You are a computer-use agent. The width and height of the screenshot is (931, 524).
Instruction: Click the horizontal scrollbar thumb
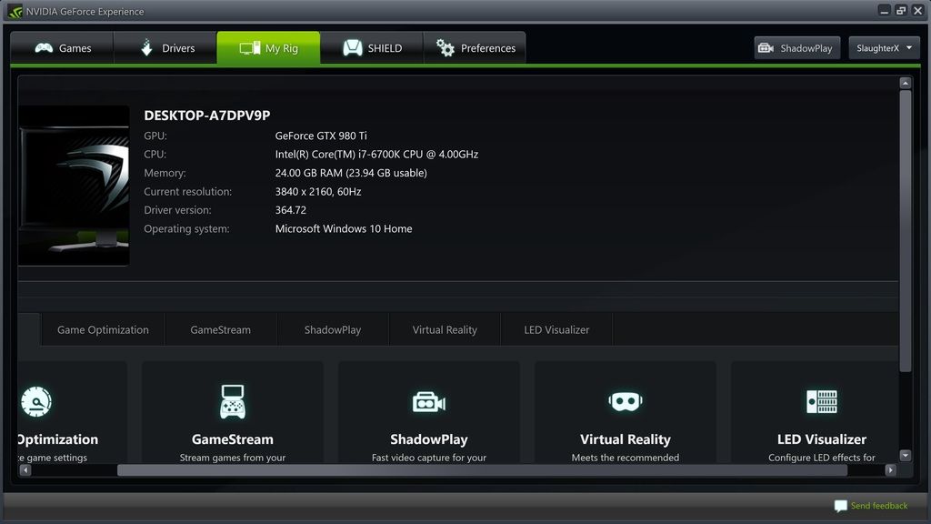482,470
